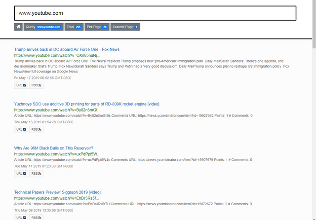Screen dimensions: 316x220
Task: Click the Total 205 button
Action: pyautogui.click(x=74, y=27)
